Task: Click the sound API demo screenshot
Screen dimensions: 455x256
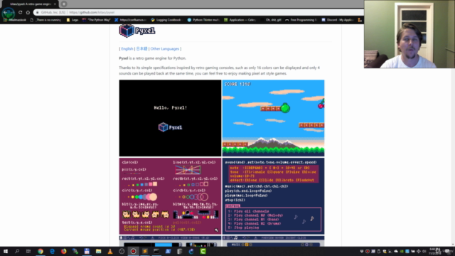Action: coord(273,196)
